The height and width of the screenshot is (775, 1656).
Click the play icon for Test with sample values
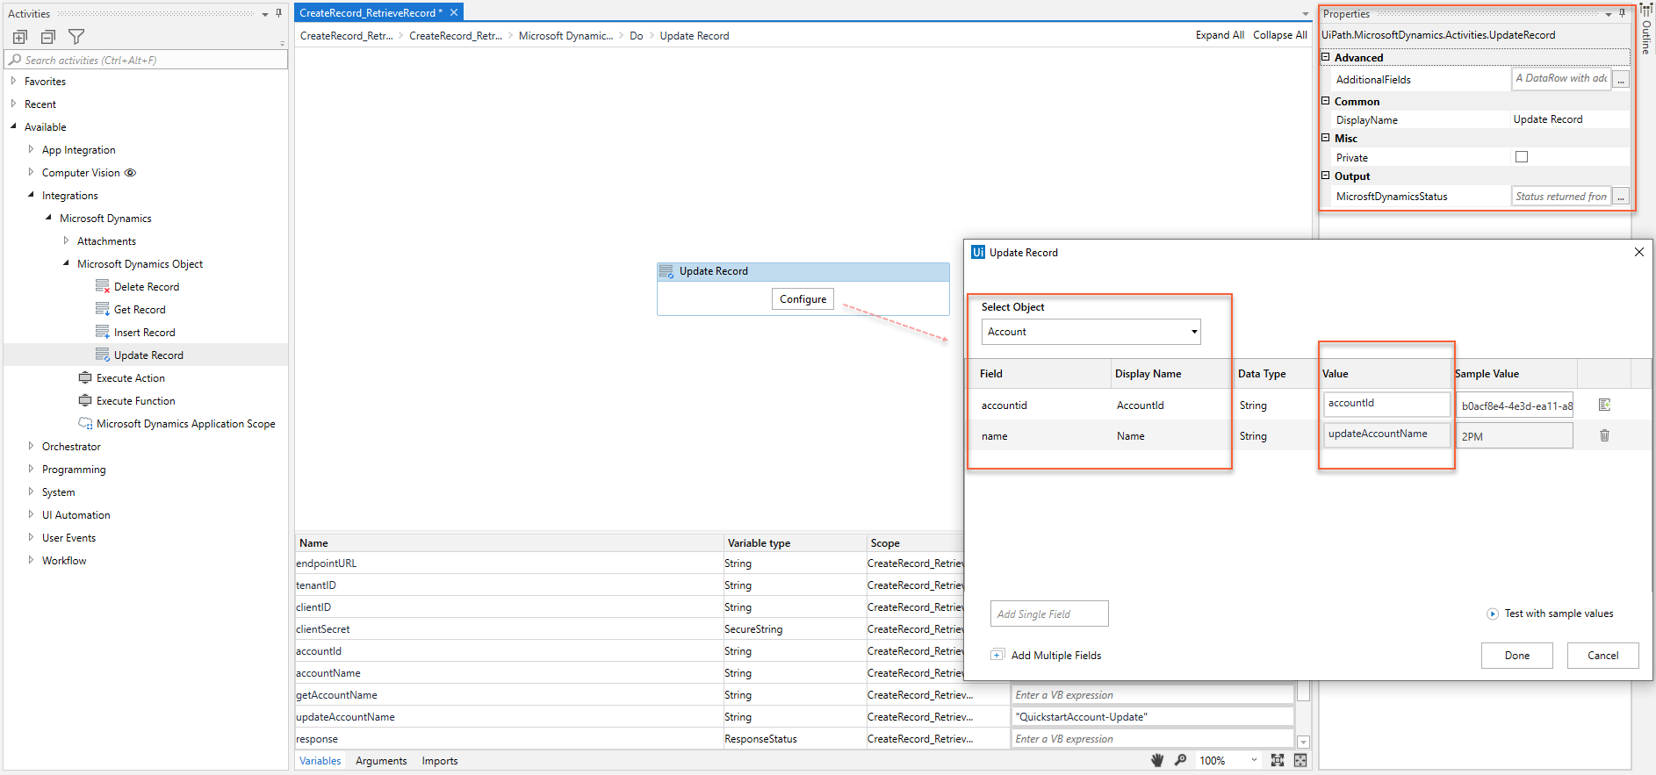point(1493,614)
